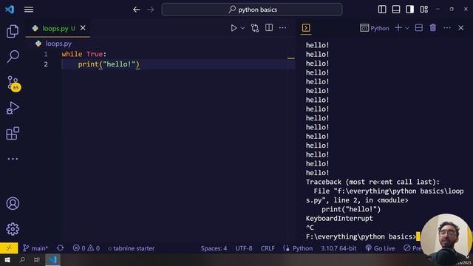Open the Accounts menu icon
473x266 pixels.
[x=13, y=204]
